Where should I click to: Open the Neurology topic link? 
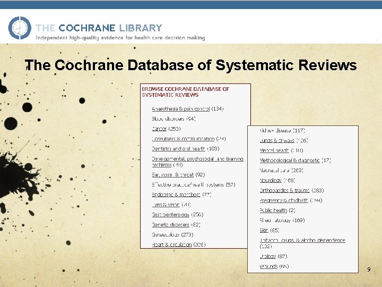(271, 180)
